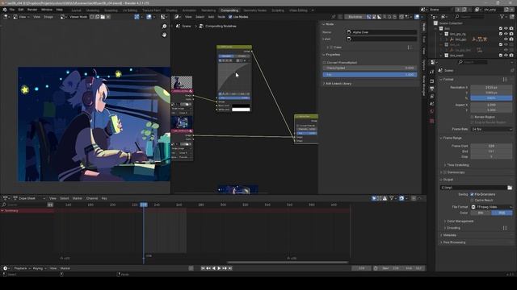517x290 pixels.
Task: Click the output folder browse icon
Action: point(510,188)
